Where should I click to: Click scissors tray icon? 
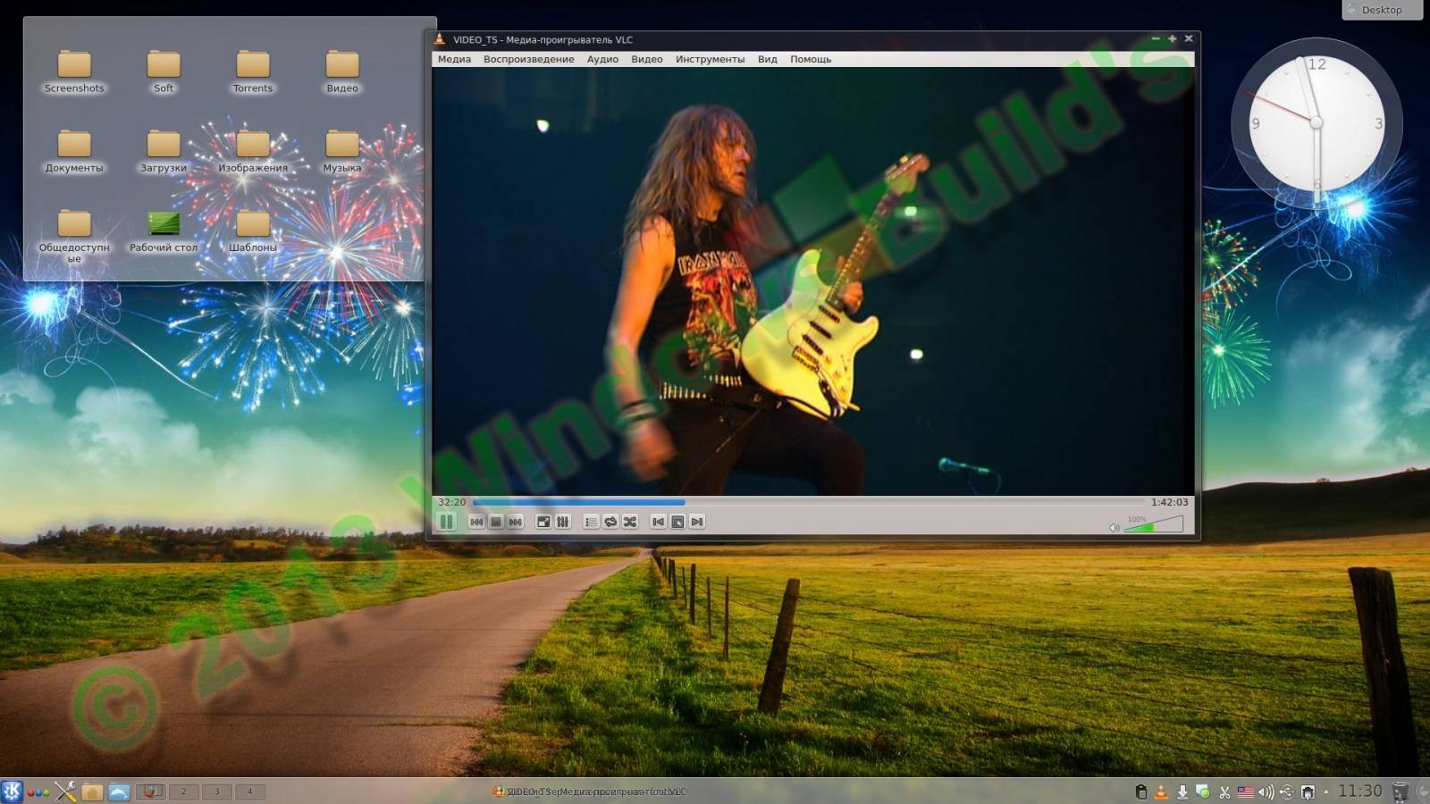pyautogui.click(x=1224, y=791)
